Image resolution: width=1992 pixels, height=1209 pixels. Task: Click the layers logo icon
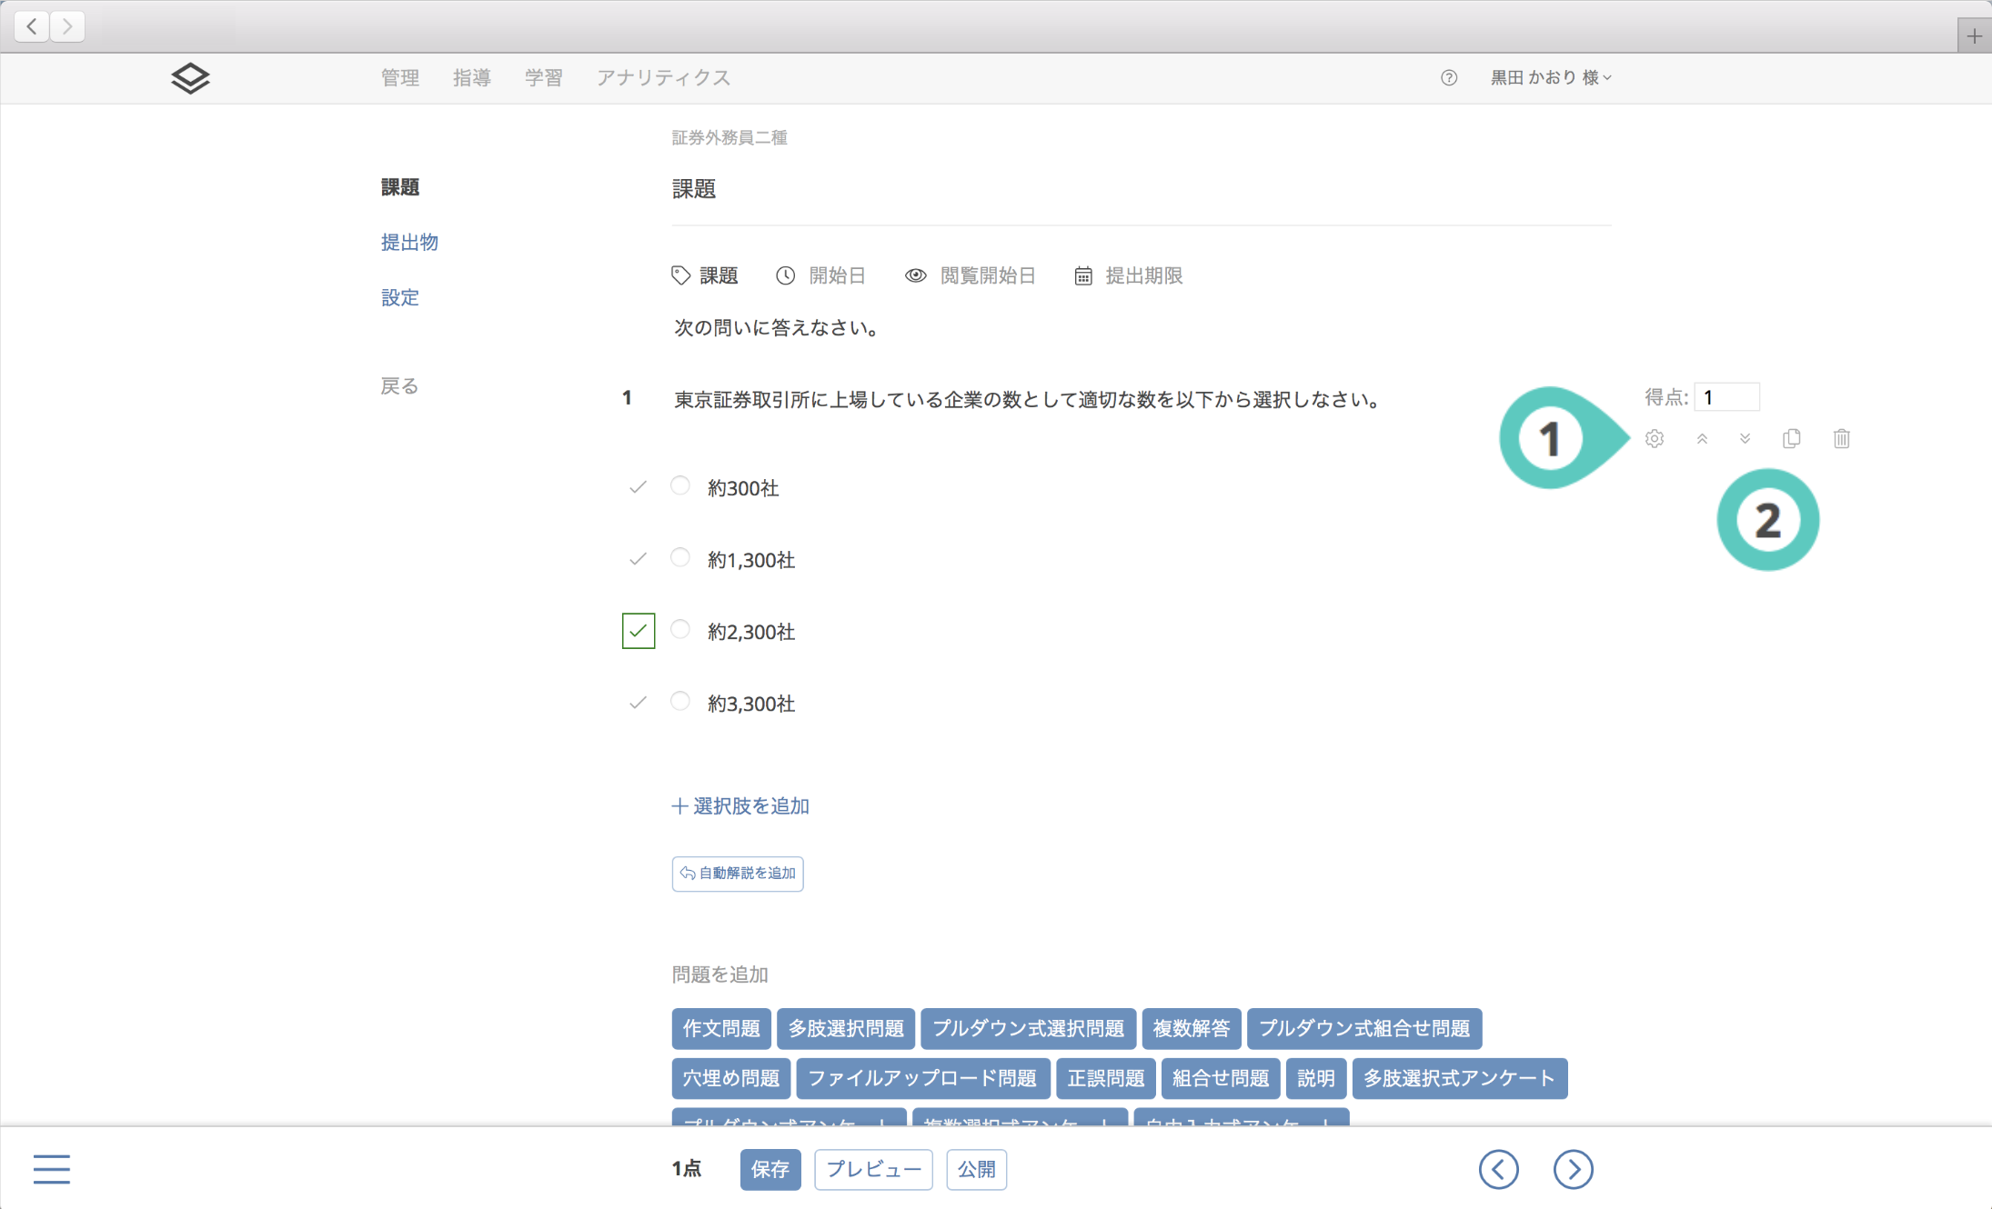tap(190, 78)
